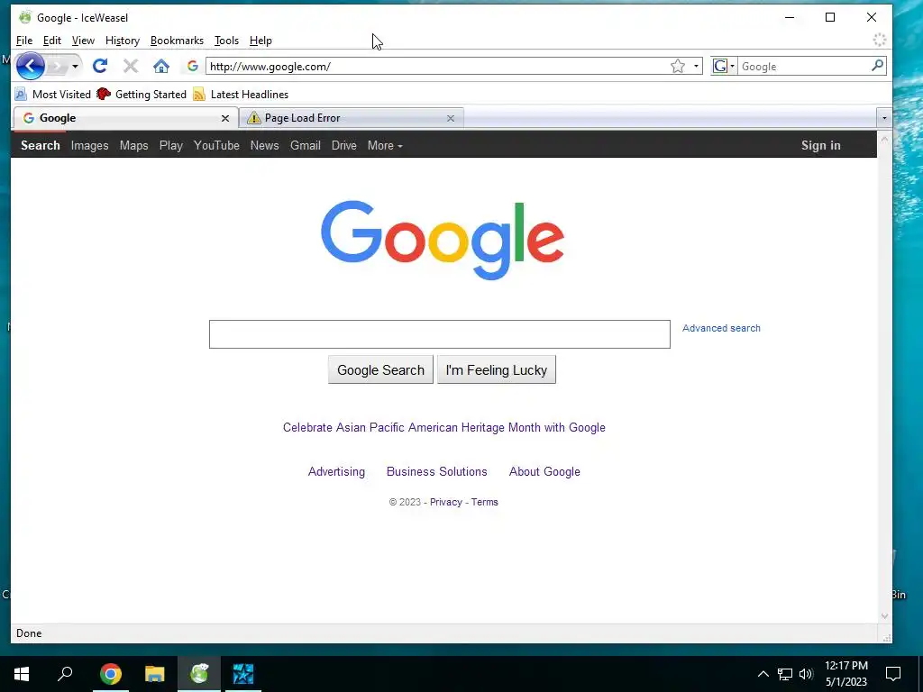Open the Terms link
Viewport: 923px width, 692px height.
[x=484, y=502]
